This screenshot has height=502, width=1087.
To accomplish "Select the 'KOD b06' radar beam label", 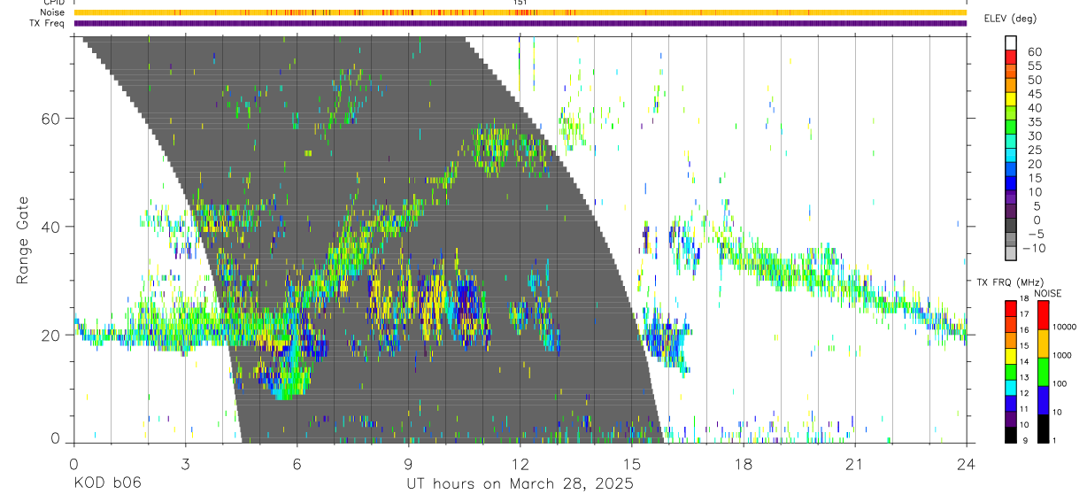I will [106, 484].
